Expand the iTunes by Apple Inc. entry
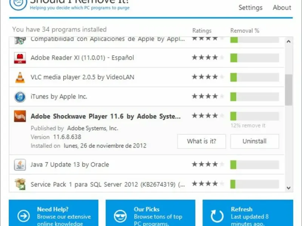Viewport: 302px width, 226px height. tap(147, 97)
